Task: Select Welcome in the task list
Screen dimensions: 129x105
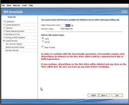Action: point(9,28)
